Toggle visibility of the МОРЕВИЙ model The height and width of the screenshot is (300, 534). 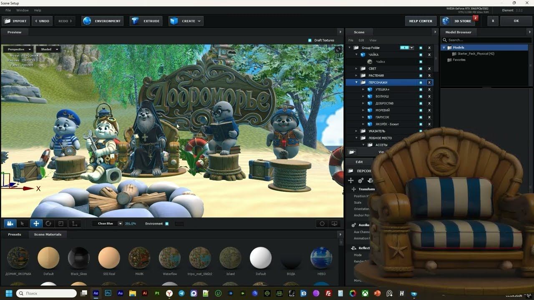click(x=421, y=110)
